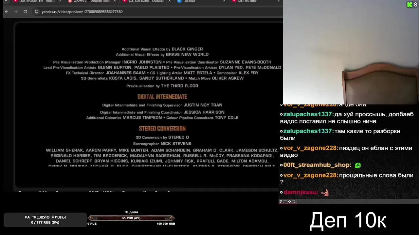
Task: Close the (28) YouTube tab
Action: click(279, 1)
